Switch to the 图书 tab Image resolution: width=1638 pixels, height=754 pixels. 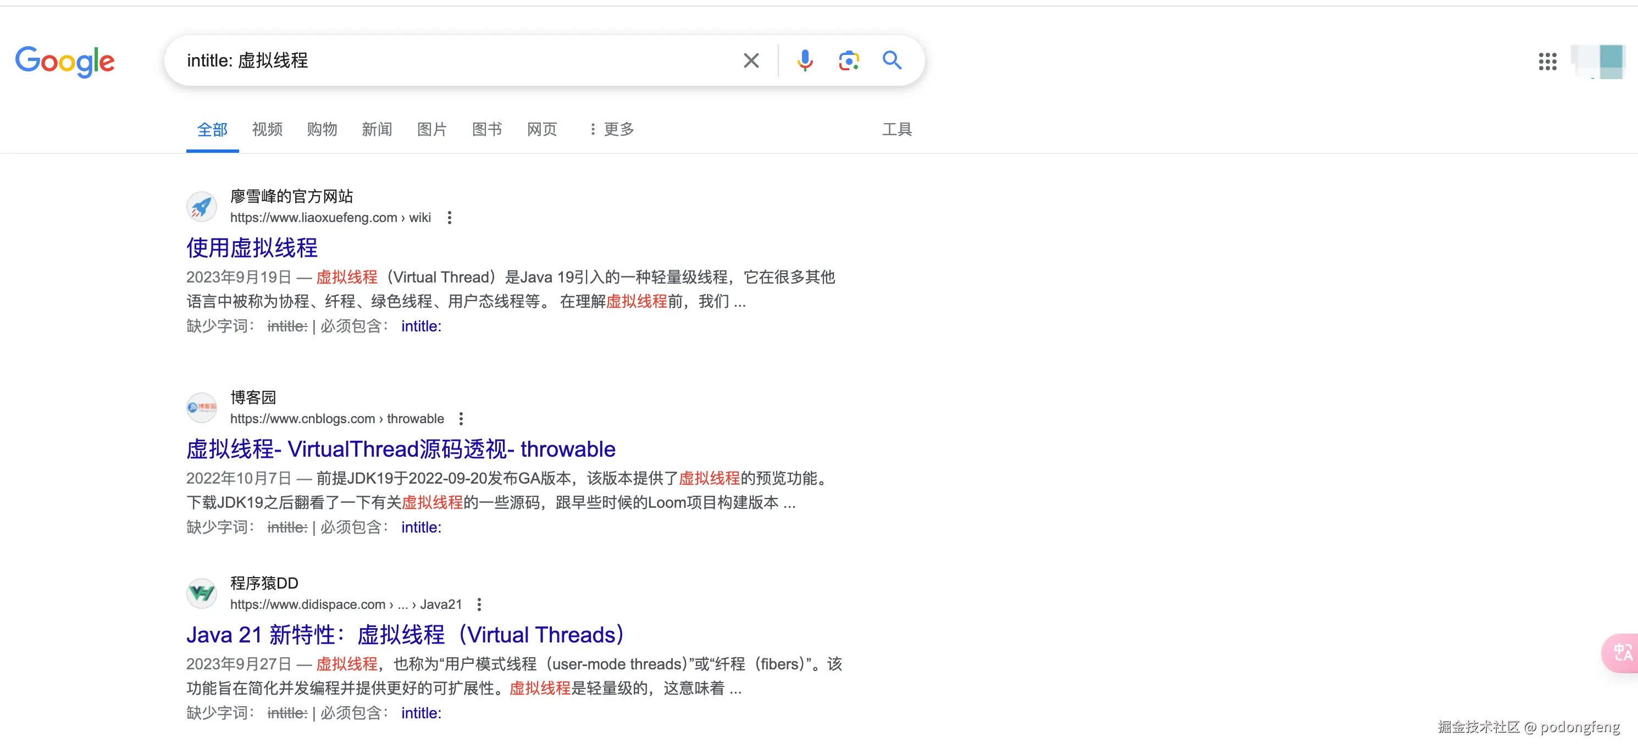click(487, 129)
